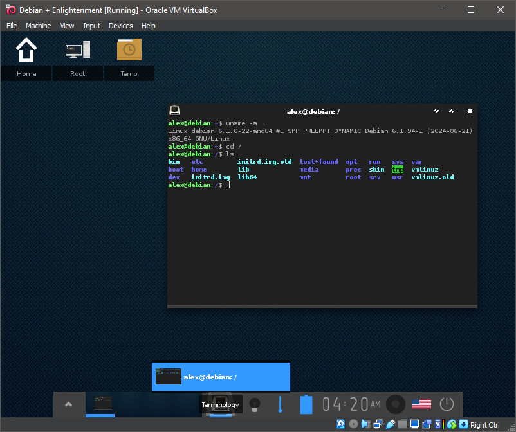Image resolution: width=516 pixels, height=432 pixels.
Task: Expand the shelf start menu arrow
Action: (x=69, y=404)
